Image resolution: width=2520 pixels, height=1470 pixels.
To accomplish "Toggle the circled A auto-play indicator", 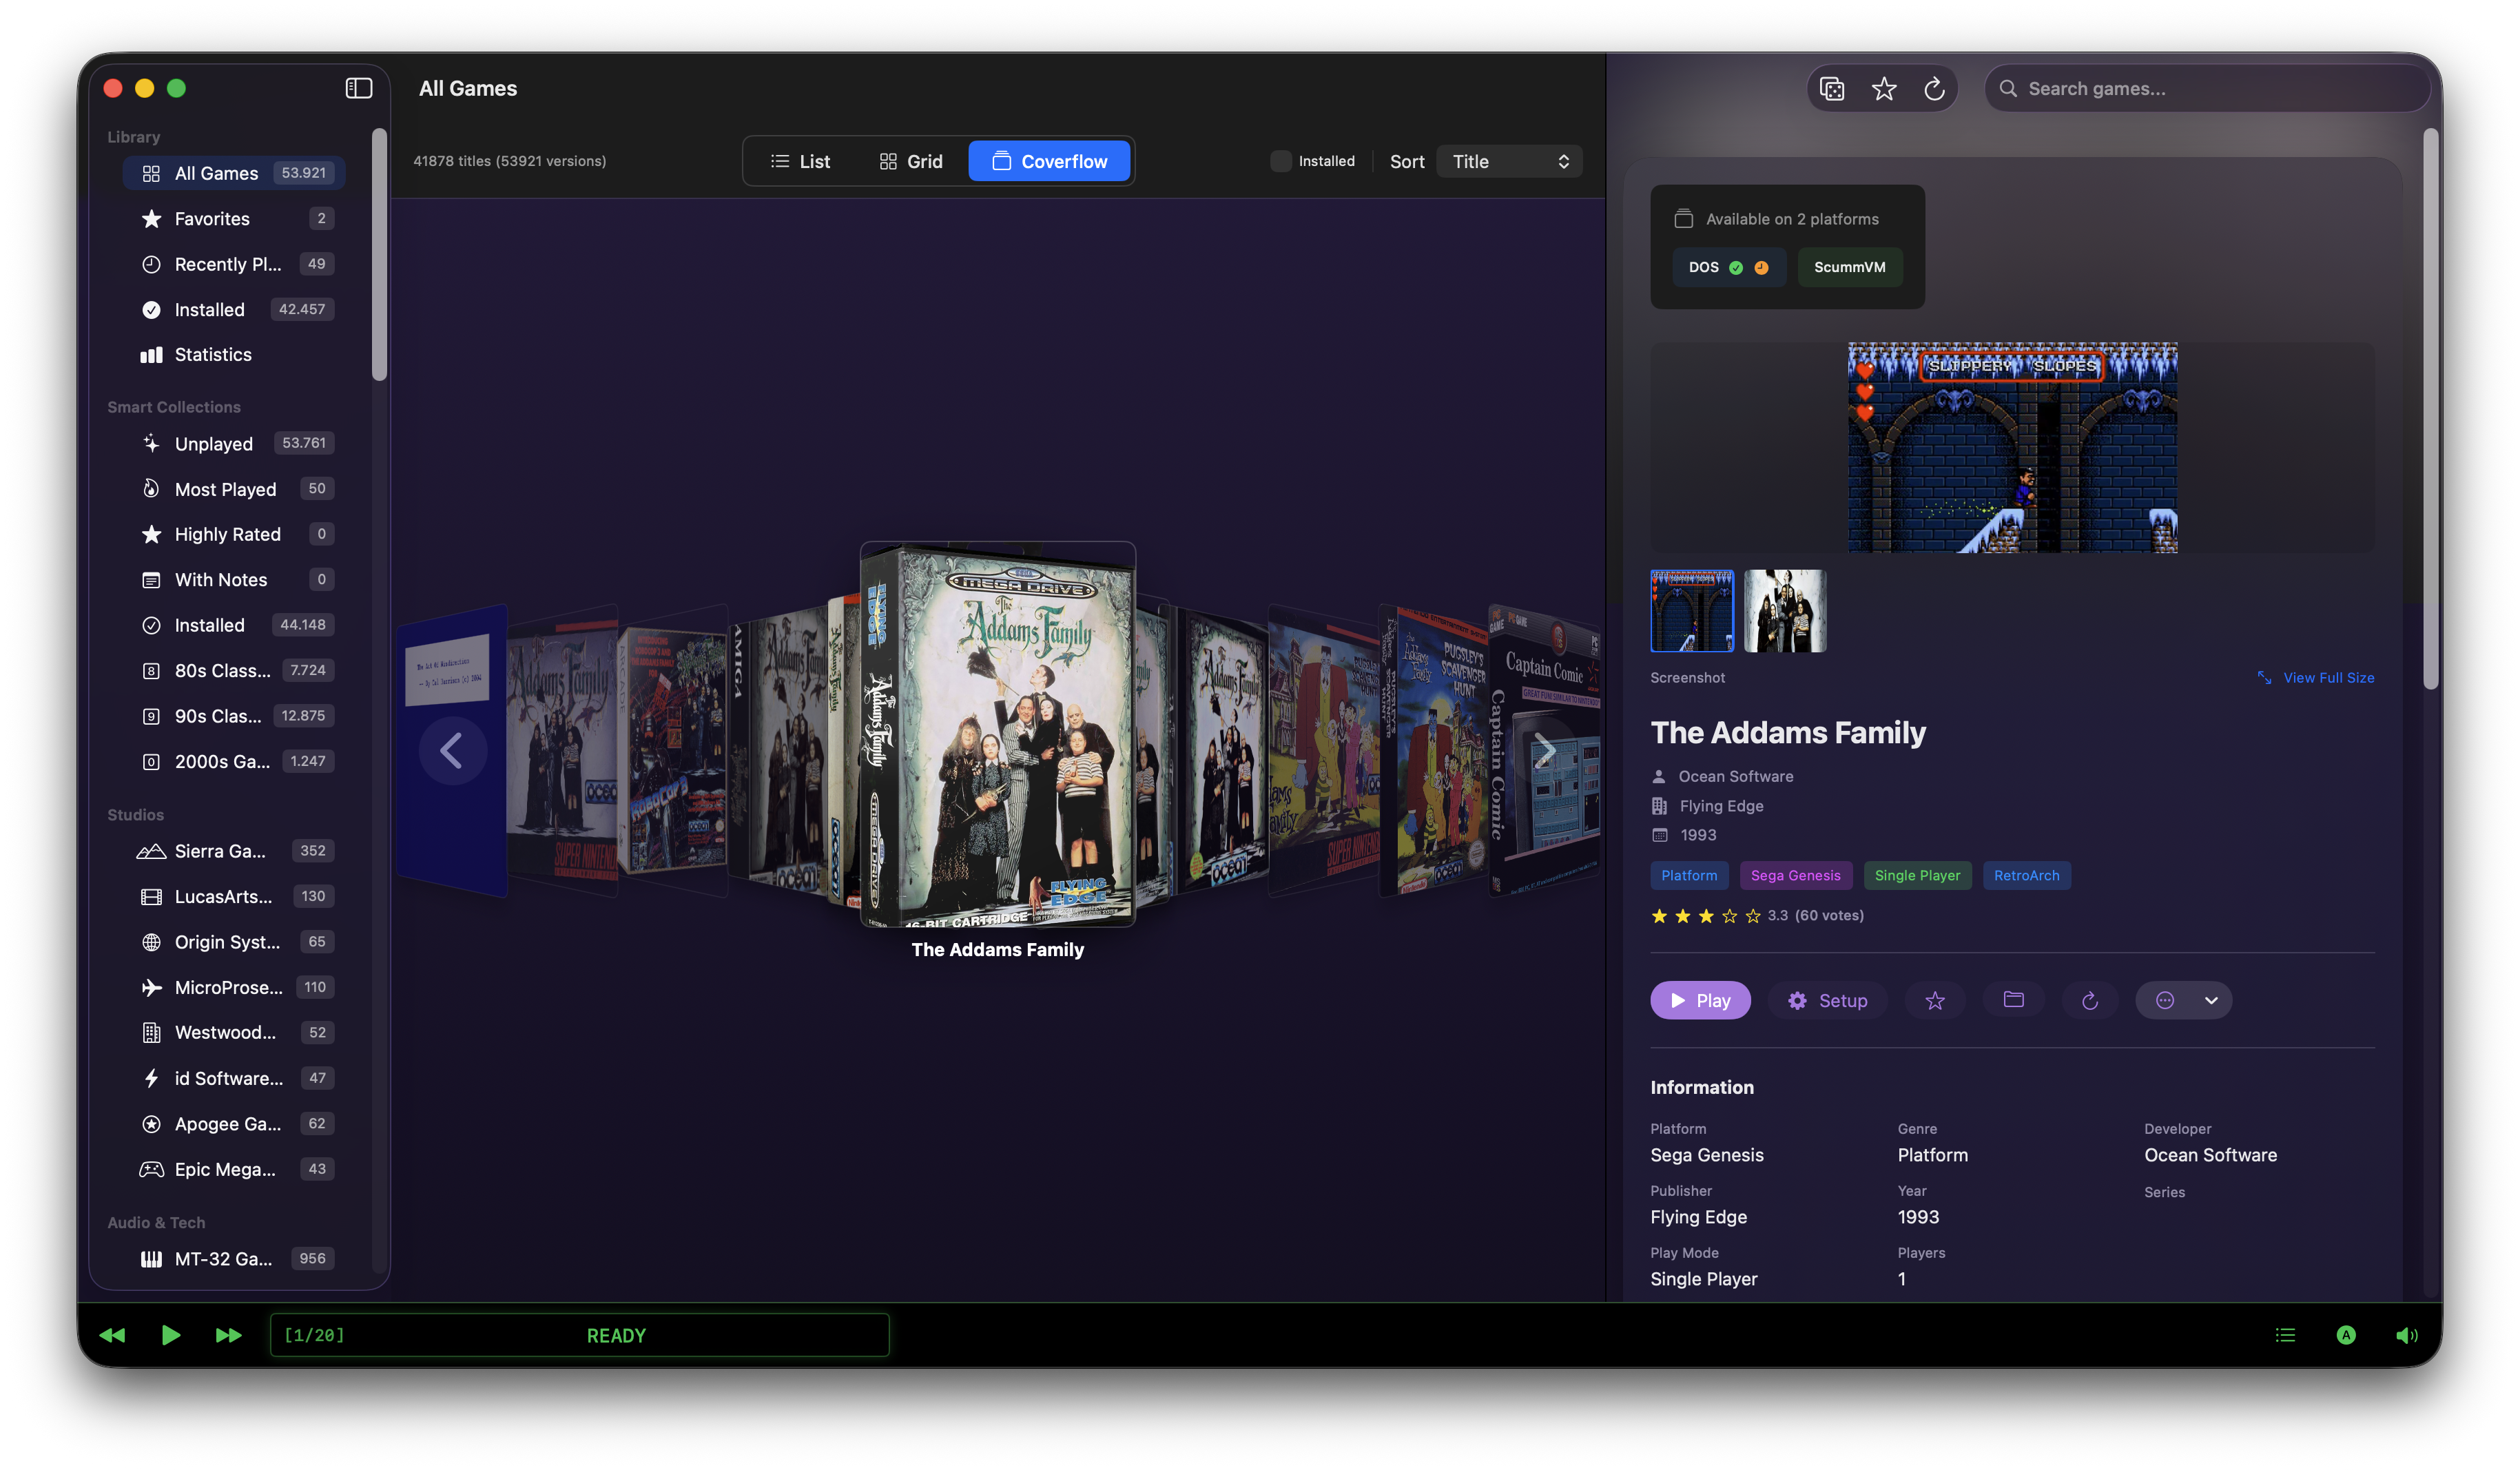I will (x=2347, y=1335).
